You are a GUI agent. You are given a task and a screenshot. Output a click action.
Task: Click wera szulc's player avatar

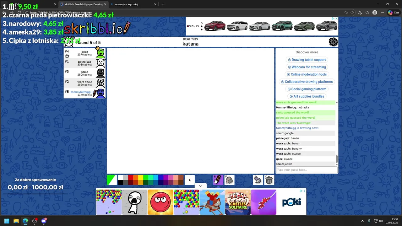(100, 83)
